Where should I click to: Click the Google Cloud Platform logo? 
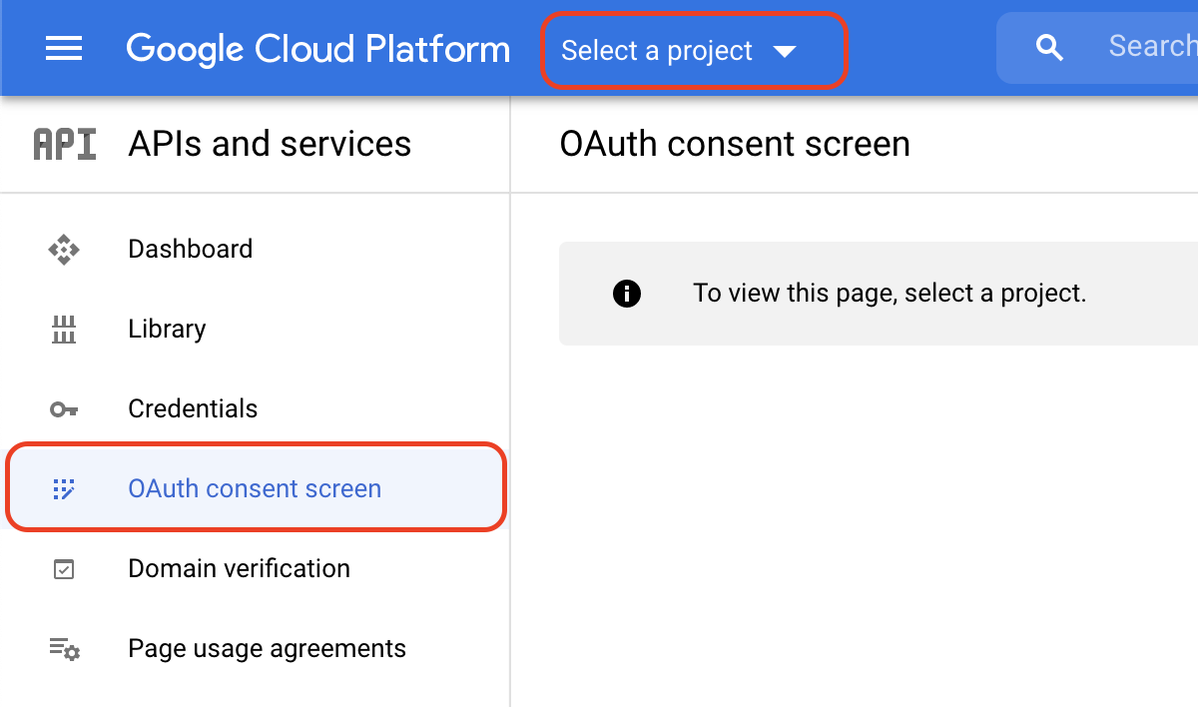pos(317,48)
